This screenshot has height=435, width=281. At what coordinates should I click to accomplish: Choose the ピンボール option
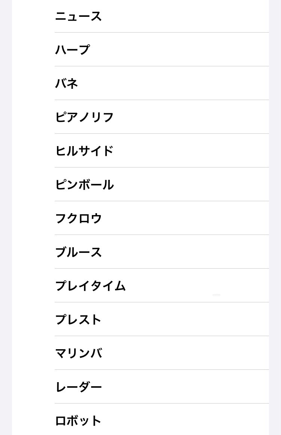84,185
